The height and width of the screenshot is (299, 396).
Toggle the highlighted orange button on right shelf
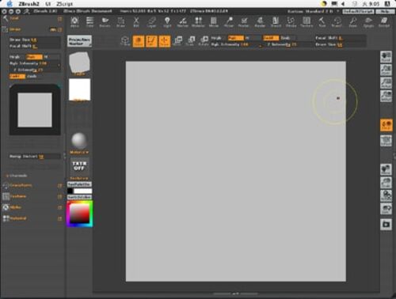tap(386, 125)
